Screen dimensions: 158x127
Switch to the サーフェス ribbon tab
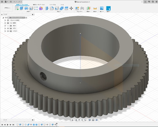(39, 5)
